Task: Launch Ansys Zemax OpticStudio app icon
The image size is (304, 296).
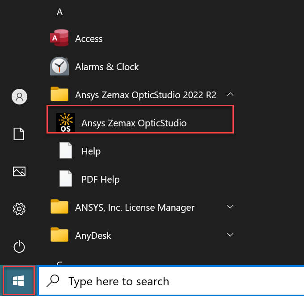Action: tap(66, 122)
